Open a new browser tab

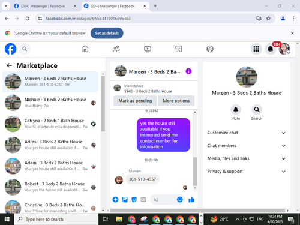(155, 6)
